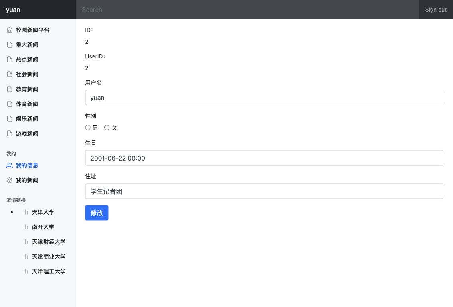Image resolution: width=453 pixels, height=307 pixels.
Task: Click the 修改 submit button
Action: 97,213
